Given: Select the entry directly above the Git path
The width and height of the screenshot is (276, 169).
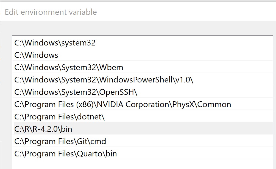Looking at the screenshot, I should point(43,129).
